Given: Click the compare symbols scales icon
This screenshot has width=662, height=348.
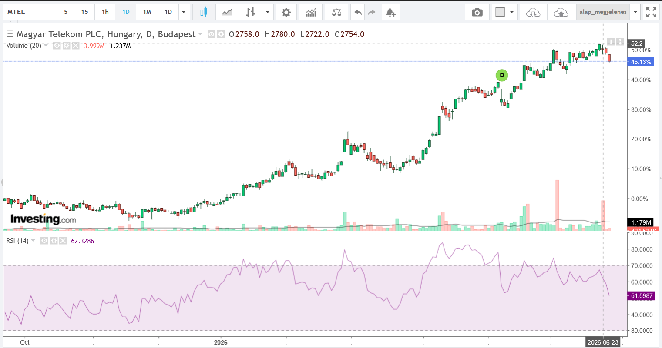Looking at the screenshot, I should pos(336,12).
